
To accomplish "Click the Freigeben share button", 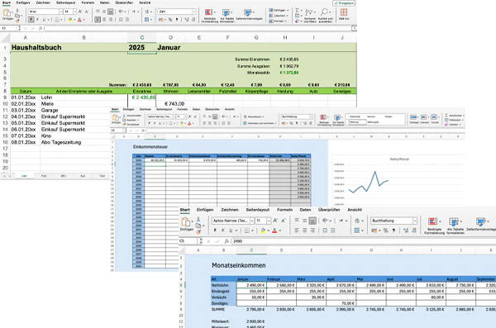I will coord(344,2).
